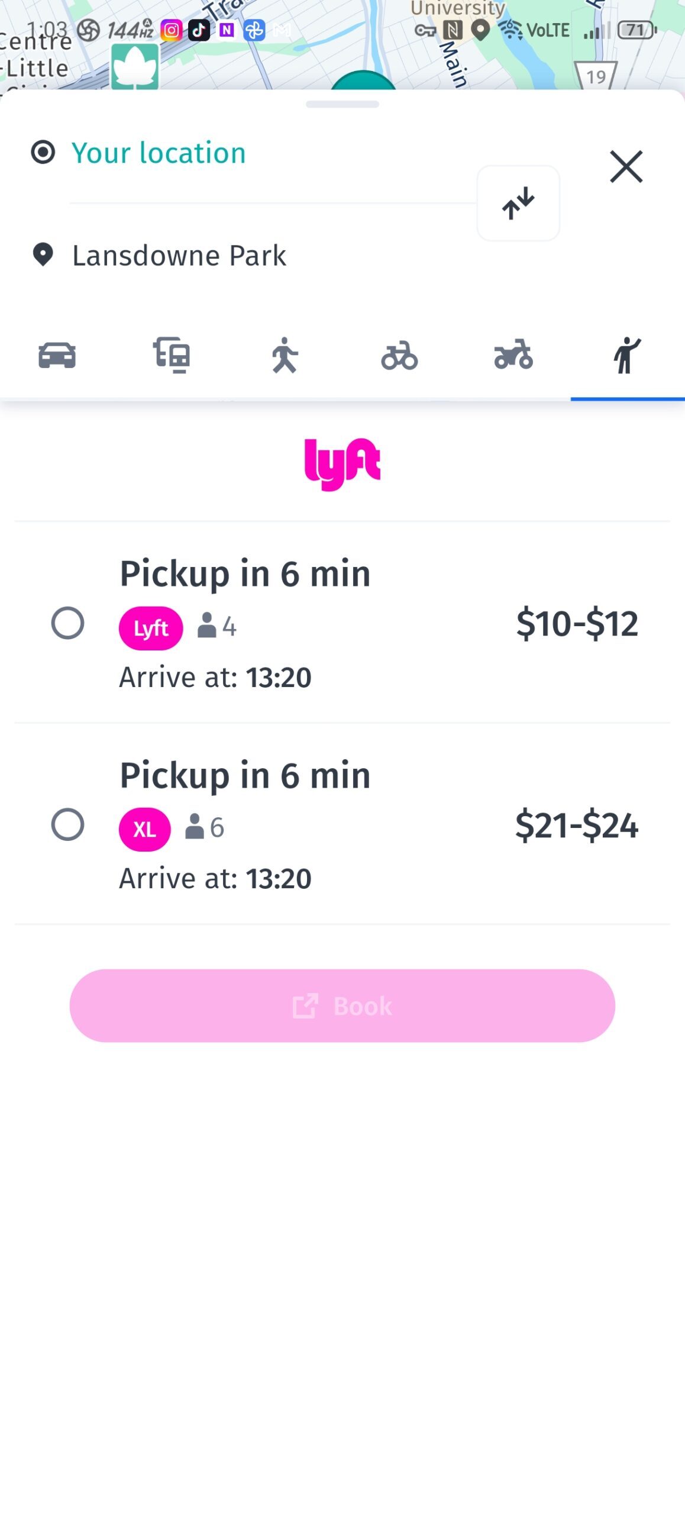Switch to public transit mode
The height and width of the screenshot is (1515, 685).
[171, 356]
